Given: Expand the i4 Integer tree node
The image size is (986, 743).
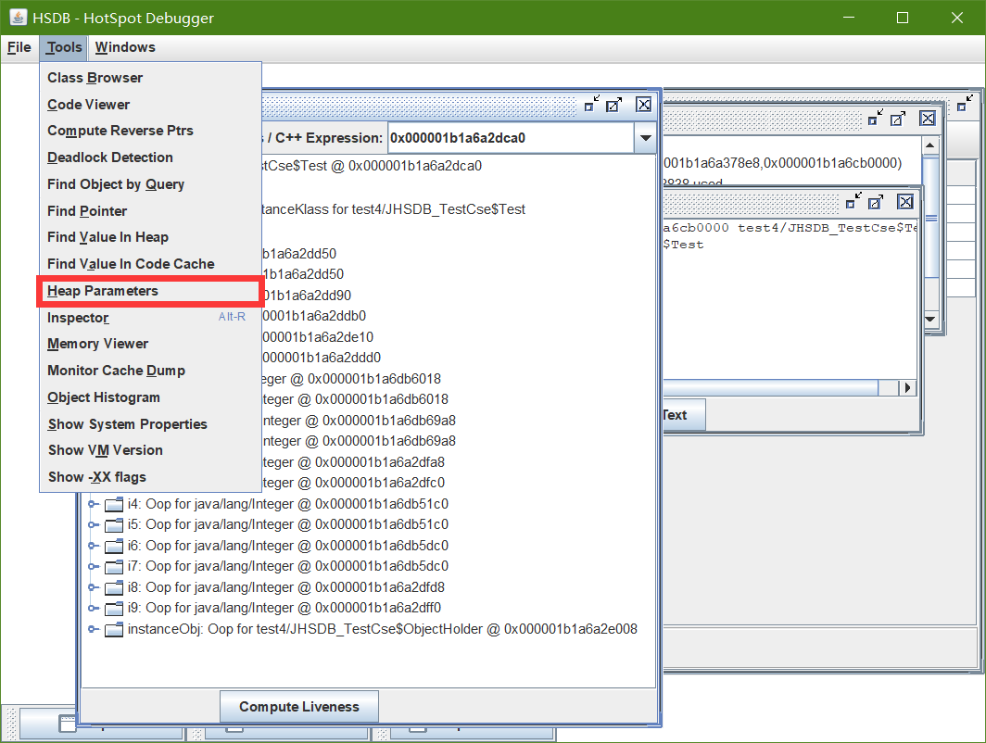Looking at the screenshot, I should click(x=93, y=504).
